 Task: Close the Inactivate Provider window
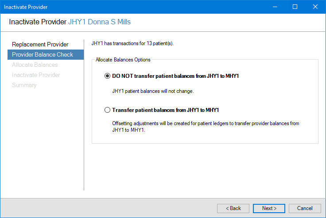315,7
